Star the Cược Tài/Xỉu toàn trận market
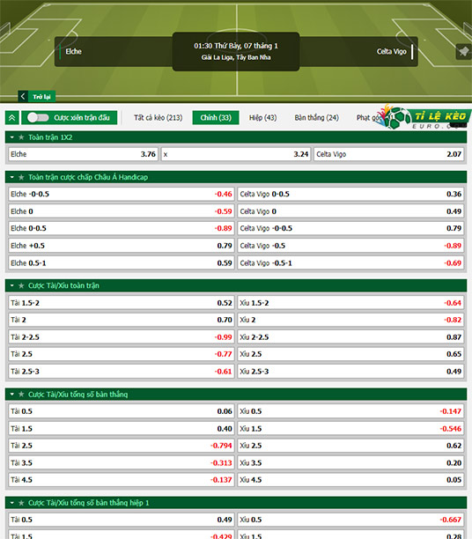Screen dimensions: 472x539 [21, 285]
